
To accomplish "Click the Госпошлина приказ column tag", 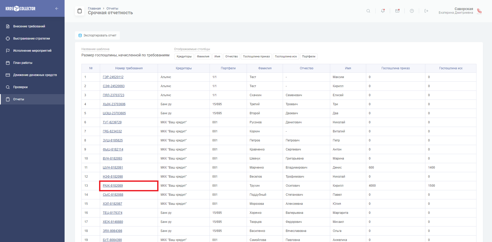I will pyautogui.click(x=257, y=56).
